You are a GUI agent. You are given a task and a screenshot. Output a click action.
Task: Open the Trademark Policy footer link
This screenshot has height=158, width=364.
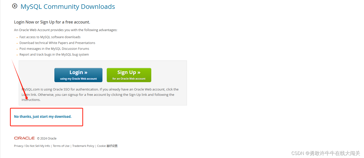[x=83, y=146]
